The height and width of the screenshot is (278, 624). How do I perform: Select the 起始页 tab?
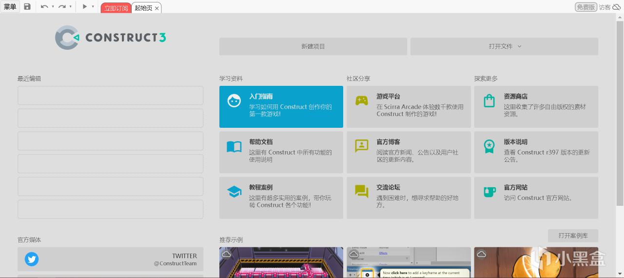[x=143, y=8]
